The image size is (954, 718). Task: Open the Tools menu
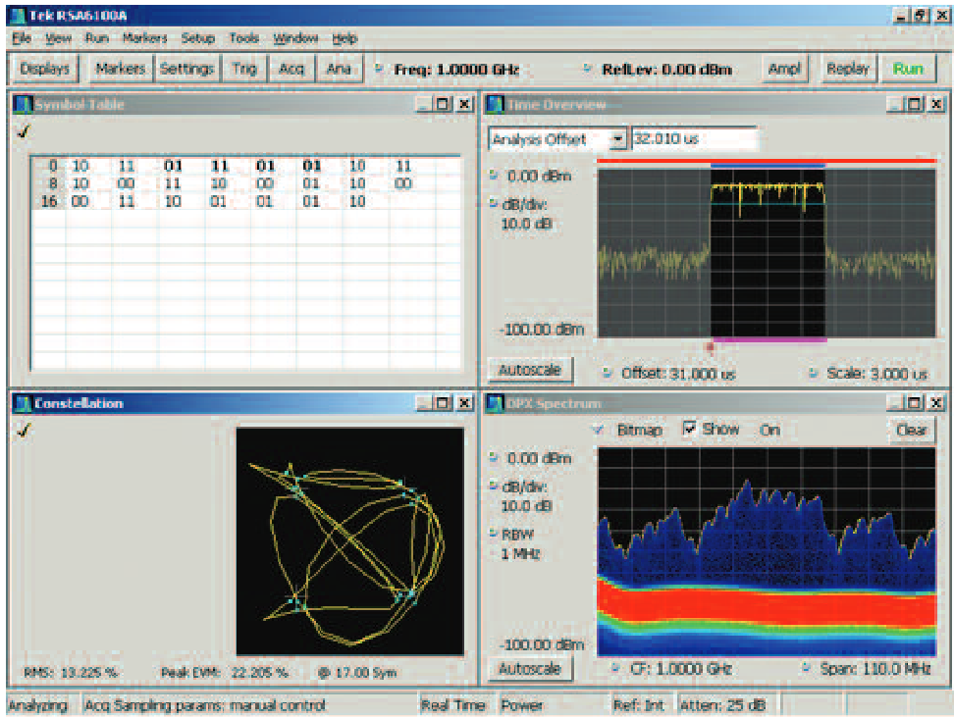242,39
